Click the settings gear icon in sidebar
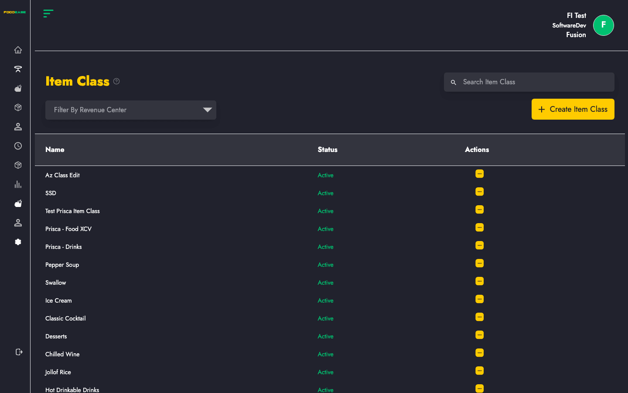 point(18,242)
